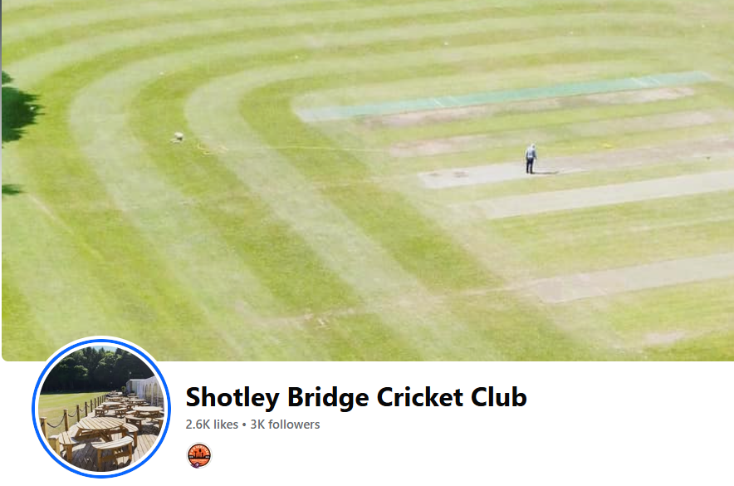Click the white sprinkler object on the outfield
The width and height of the screenshot is (734, 486).
coord(178,137)
